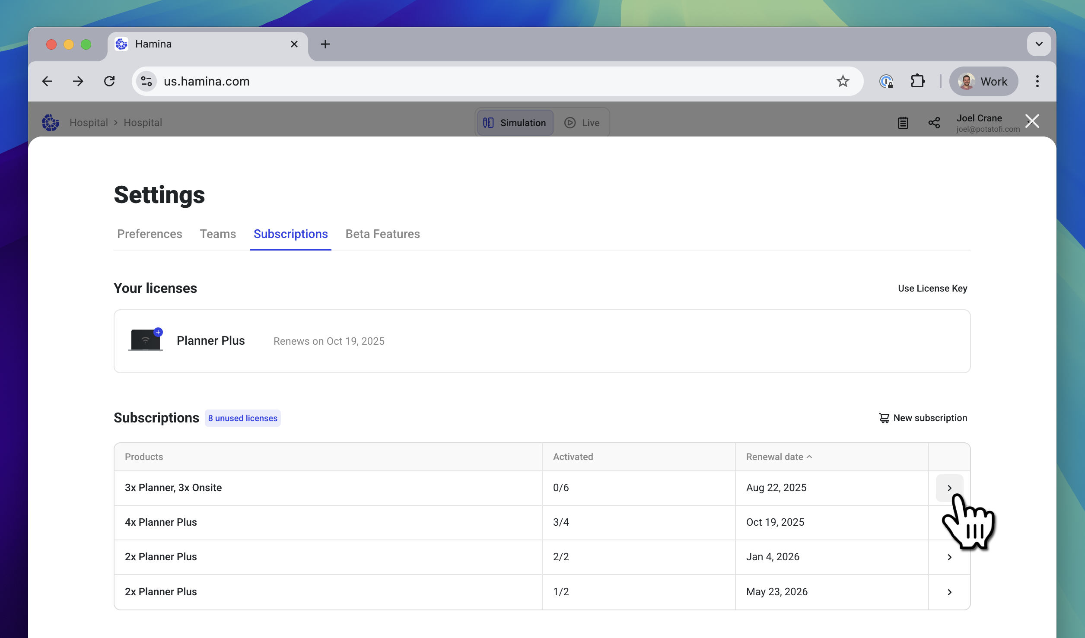
Task: Open the browser extensions puzzle icon
Action: (x=918, y=81)
